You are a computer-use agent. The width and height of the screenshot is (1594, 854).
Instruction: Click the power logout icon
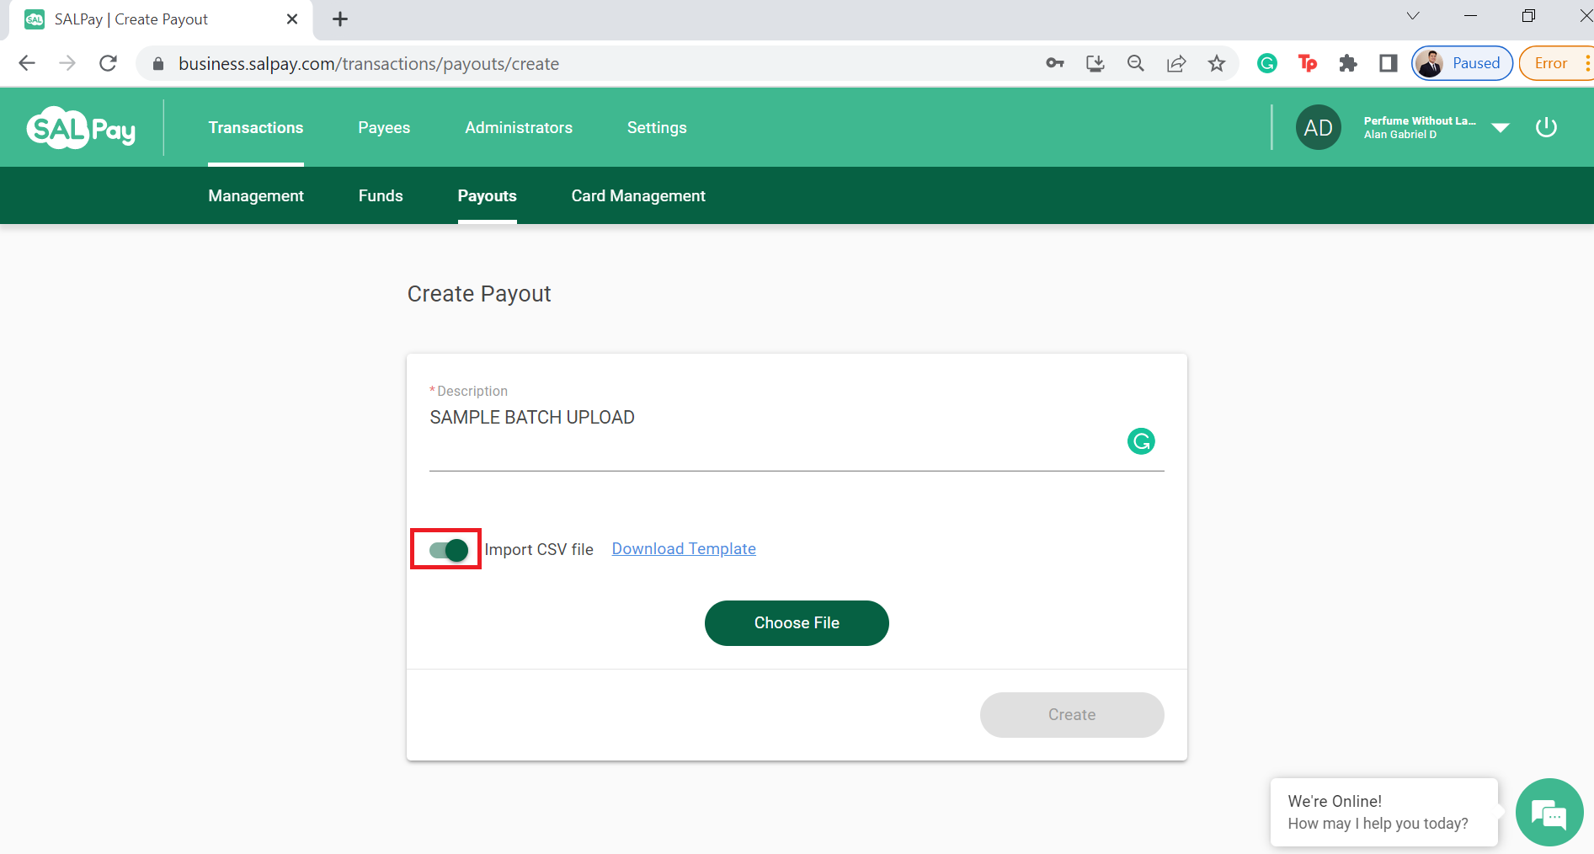pyautogui.click(x=1546, y=128)
